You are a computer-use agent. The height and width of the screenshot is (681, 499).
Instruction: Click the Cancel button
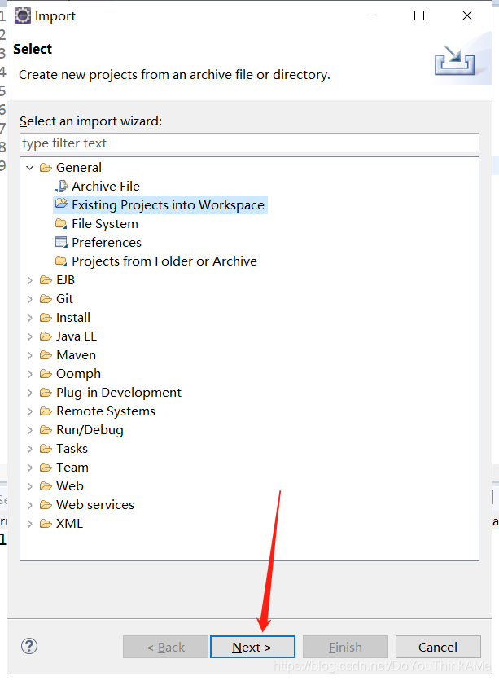[x=438, y=647]
